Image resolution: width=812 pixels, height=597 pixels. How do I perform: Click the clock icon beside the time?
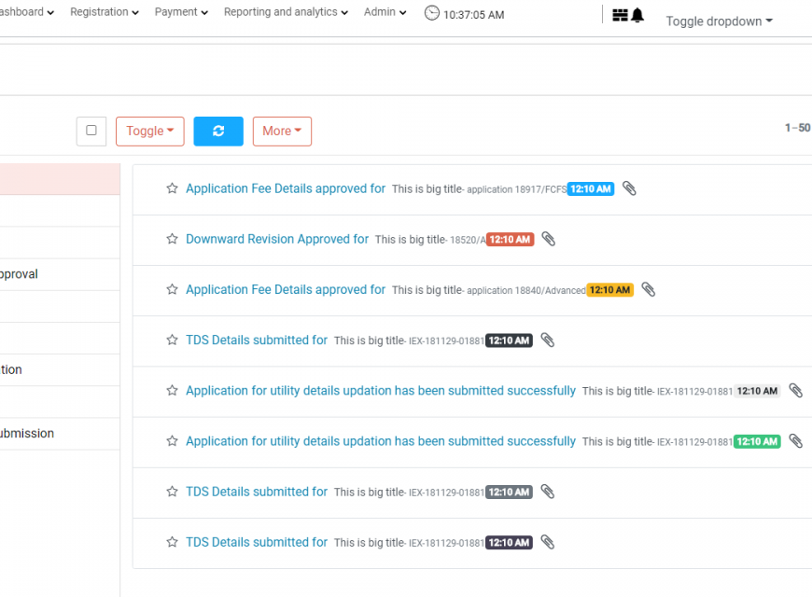tap(431, 13)
